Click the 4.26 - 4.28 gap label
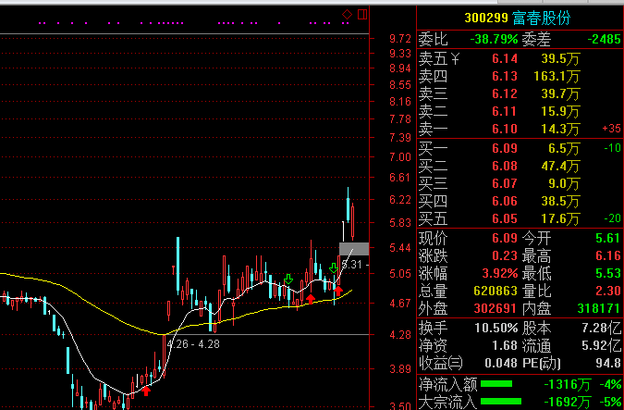 [196, 344]
